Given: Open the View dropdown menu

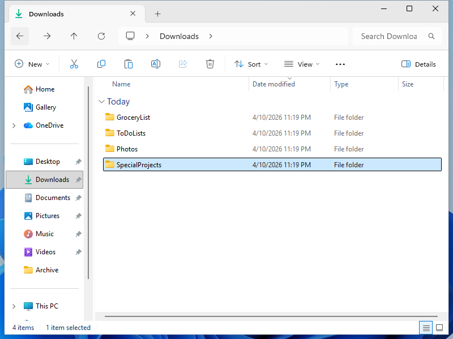Looking at the screenshot, I should point(302,64).
